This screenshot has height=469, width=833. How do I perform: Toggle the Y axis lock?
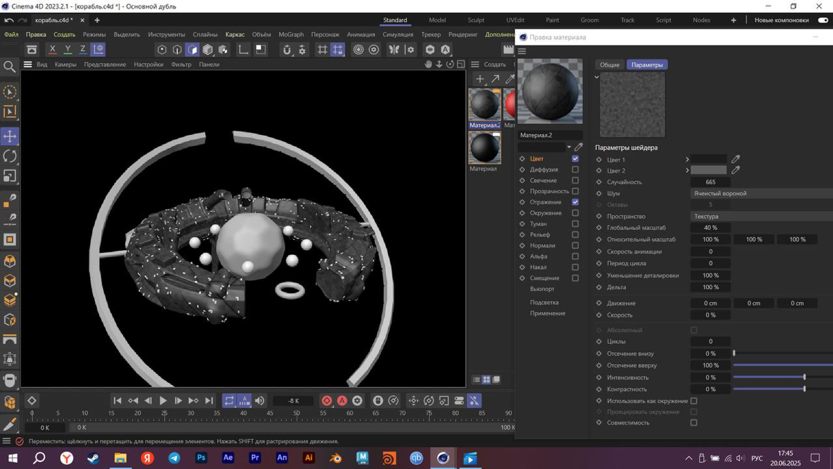pyautogui.click(x=67, y=49)
